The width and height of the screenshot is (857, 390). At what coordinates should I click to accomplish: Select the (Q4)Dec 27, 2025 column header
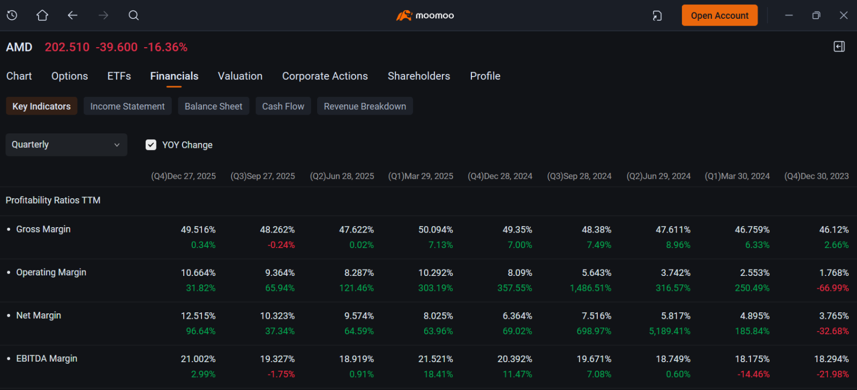pyautogui.click(x=183, y=176)
